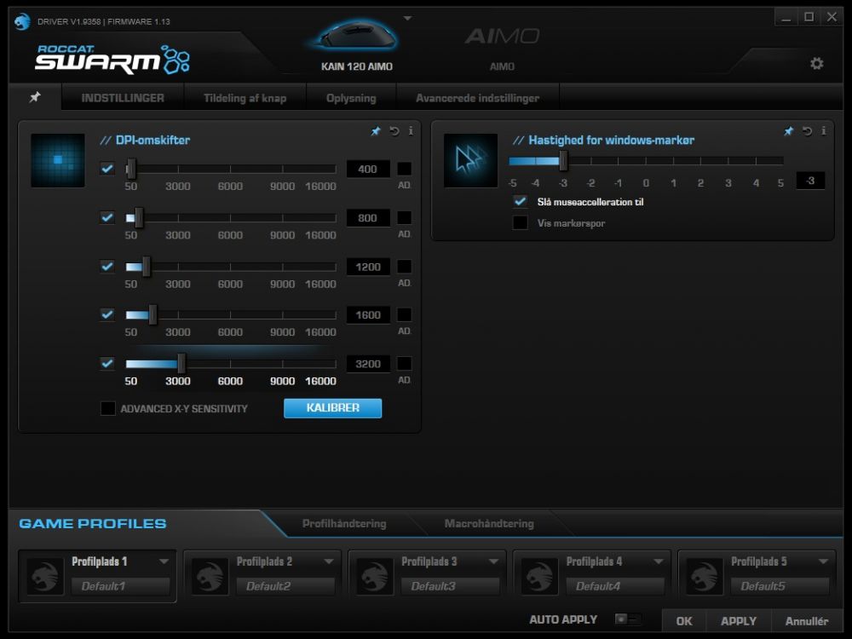Click the Profilplads 1 Roccat profile icon

pos(45,576)
